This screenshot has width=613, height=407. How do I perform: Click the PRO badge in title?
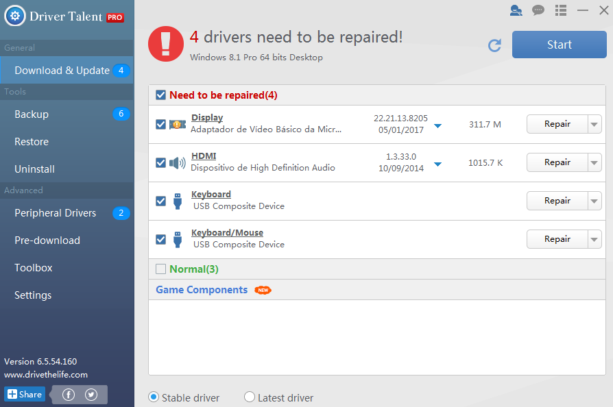point(115,18)
